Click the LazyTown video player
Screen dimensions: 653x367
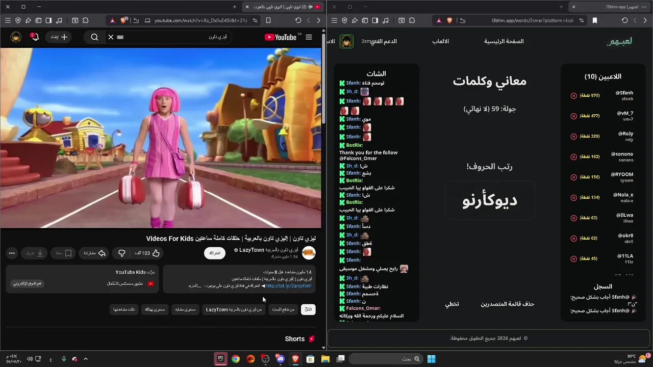point(161,138)
